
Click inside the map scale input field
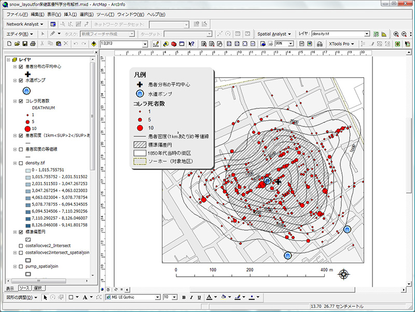(119, 45)
